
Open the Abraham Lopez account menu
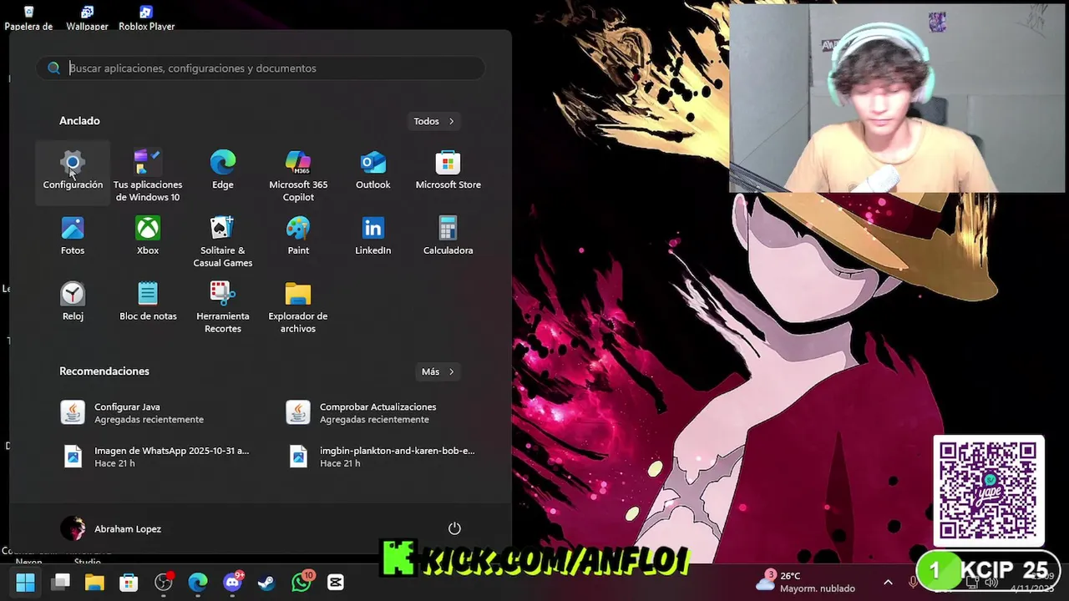111,528
